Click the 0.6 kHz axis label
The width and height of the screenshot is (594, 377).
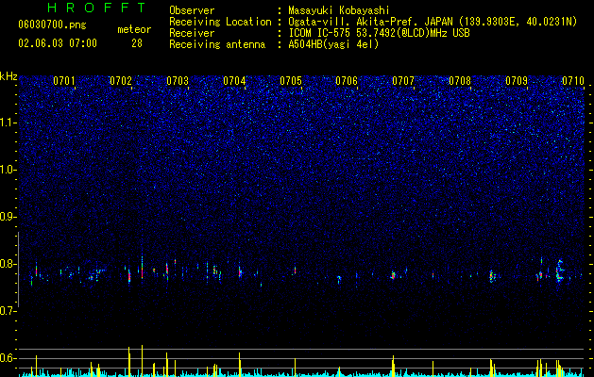pos(8,358)
